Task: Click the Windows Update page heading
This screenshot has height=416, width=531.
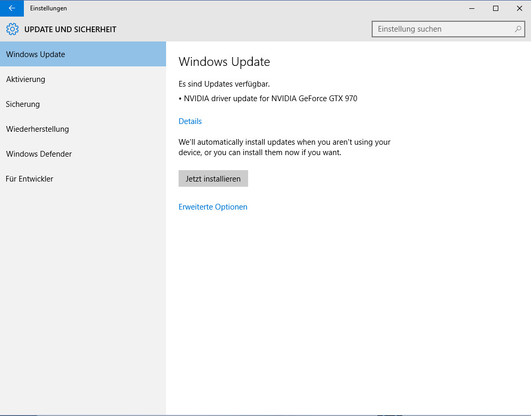Action: click(x=224, y=62)
